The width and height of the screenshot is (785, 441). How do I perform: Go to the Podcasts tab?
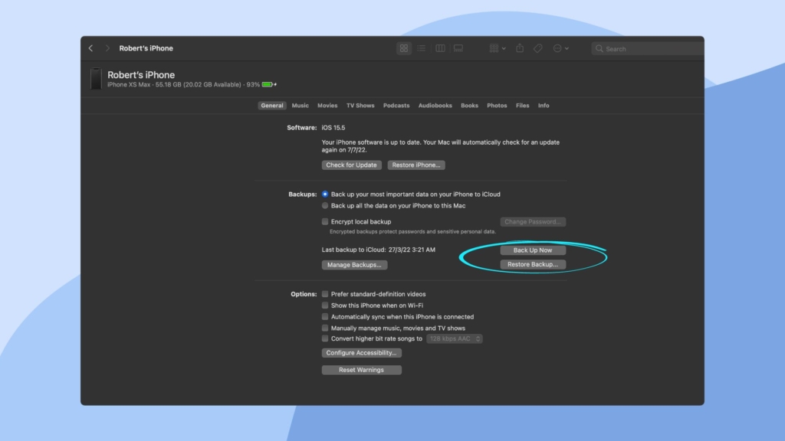click(396, 106)
